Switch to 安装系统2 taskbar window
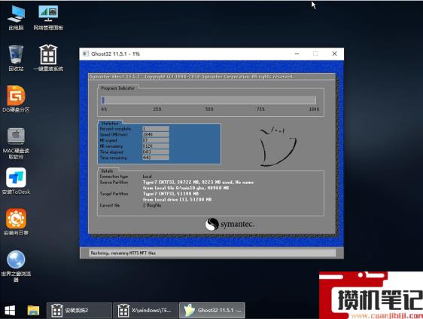423x319 pixels. 79,310
